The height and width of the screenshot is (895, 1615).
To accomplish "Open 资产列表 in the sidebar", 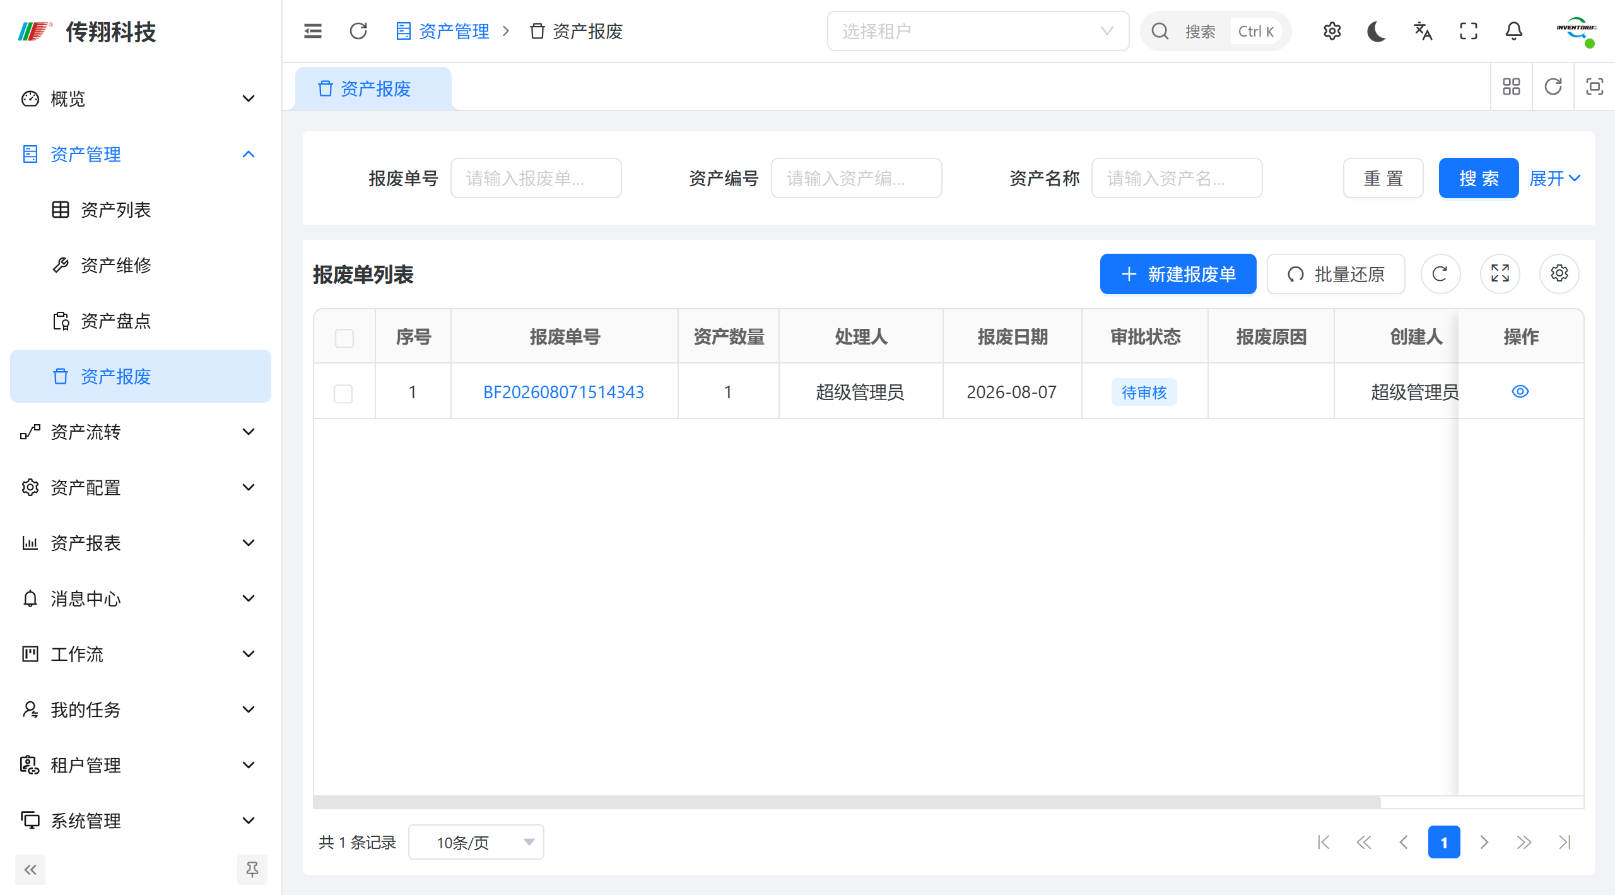I will click(140, 210).
